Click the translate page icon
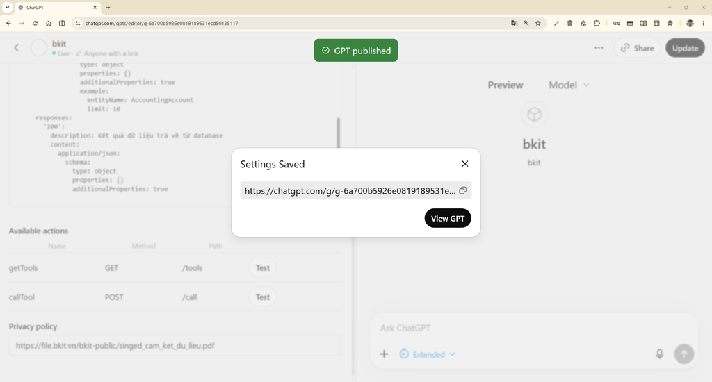 [x=514, y=23]
